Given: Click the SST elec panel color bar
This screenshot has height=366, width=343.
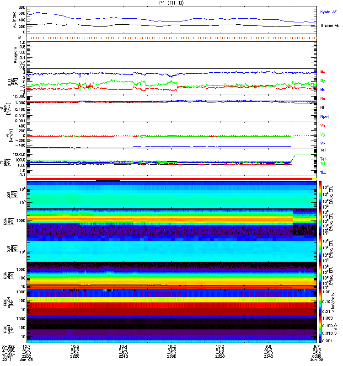Looking at the screenshot, I should click(320, 248).
